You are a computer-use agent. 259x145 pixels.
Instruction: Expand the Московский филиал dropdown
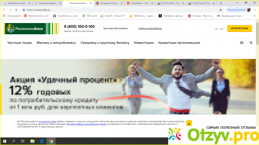click(117, 29)
